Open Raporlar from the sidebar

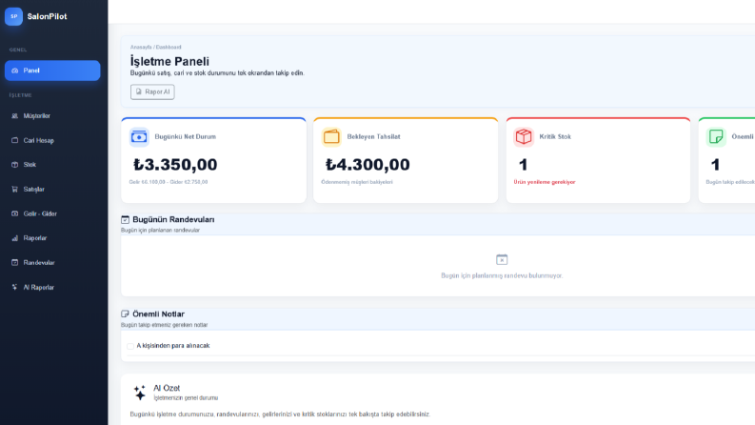(x=52, y=238)
